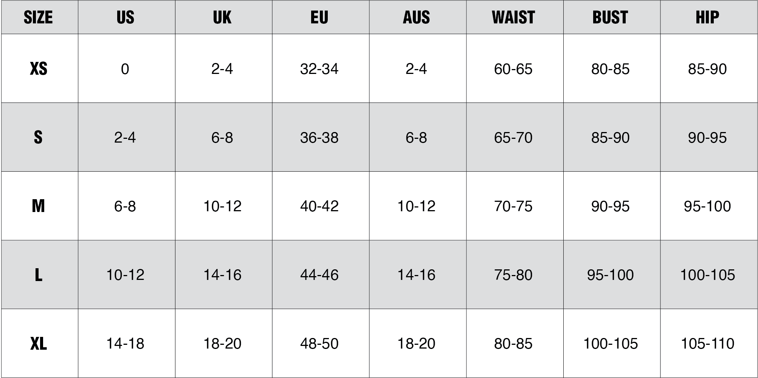The height and width of the screenshot is (378, 758).
Task: Select the M size row label
Action: (x=38, y=206)
